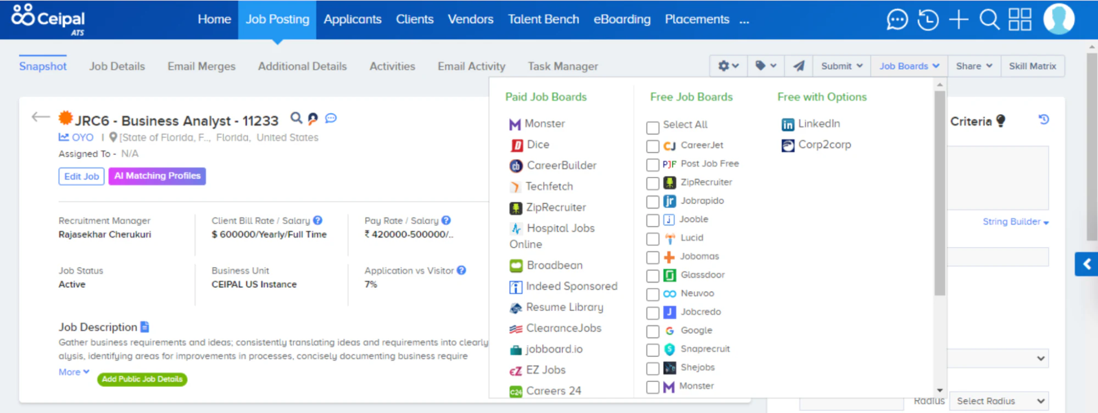
Task: Open the Select Radius dropdown
Action: (x=1000, y=401)
